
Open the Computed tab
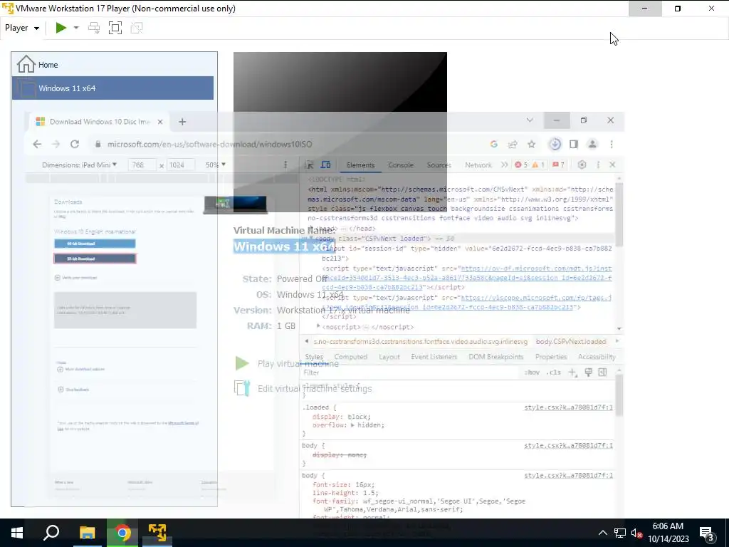tap(350, 357)
